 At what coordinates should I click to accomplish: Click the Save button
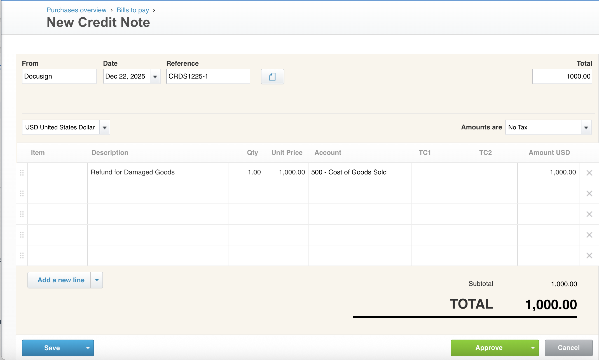[x=52, y=348]
